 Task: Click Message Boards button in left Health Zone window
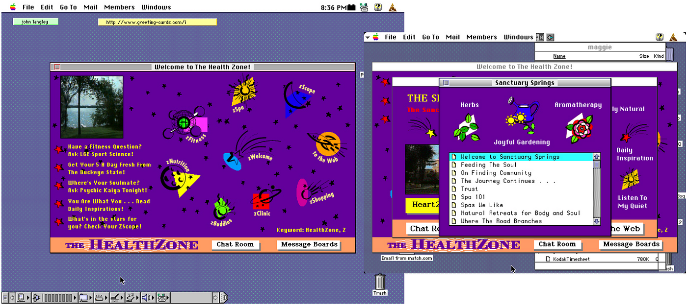pos(309,244)
